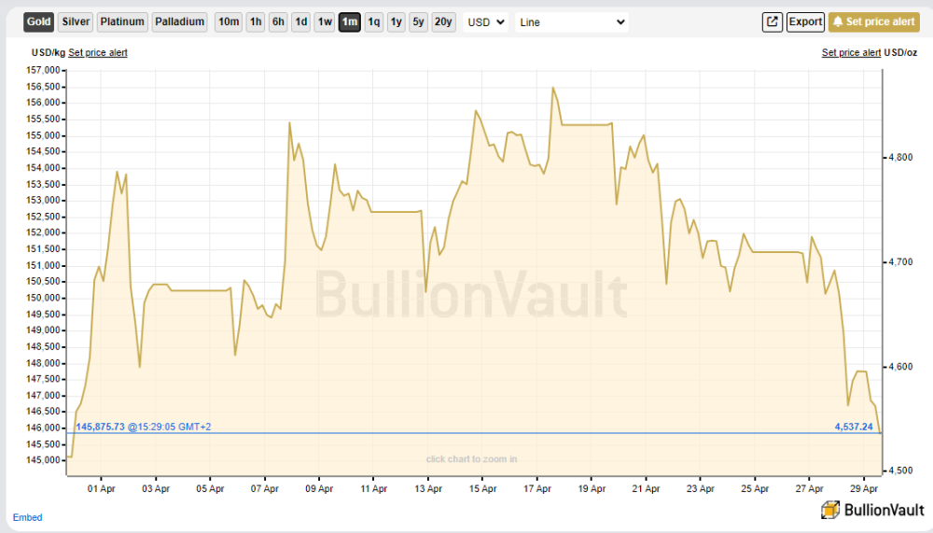Image resolution: width=933 pixels, height=533 pixels.
Task: Open the USD currency dropdown
Action: [x=485, y=22]
